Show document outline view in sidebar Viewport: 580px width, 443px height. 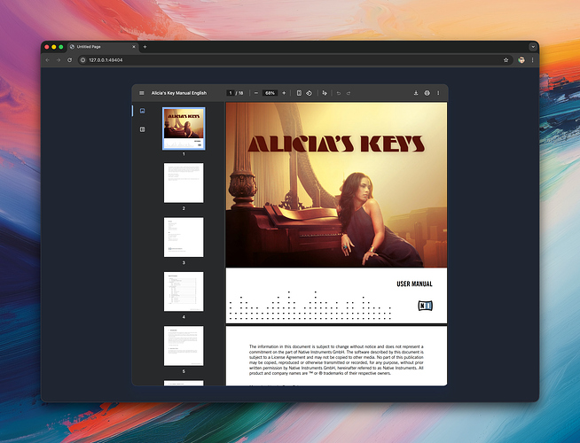point(143,129)
